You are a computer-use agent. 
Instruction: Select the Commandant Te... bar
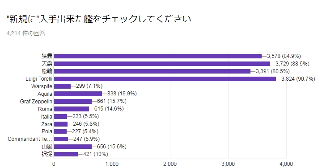pos(61,139)
